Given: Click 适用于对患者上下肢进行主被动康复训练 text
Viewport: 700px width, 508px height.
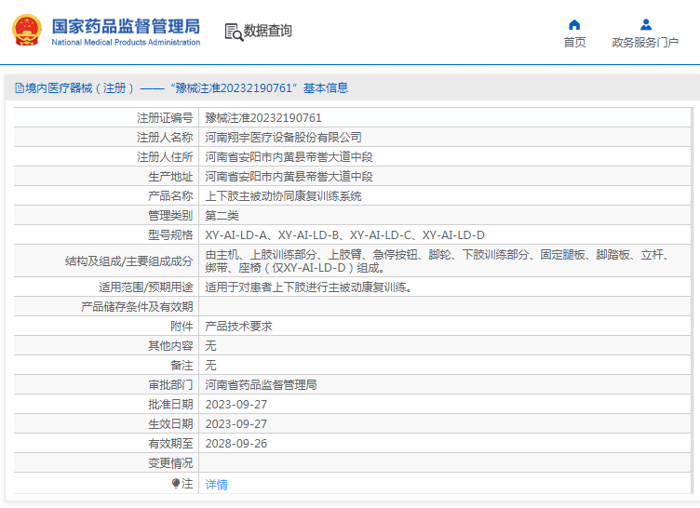Looking at the screenshot, I should point(308,287).
